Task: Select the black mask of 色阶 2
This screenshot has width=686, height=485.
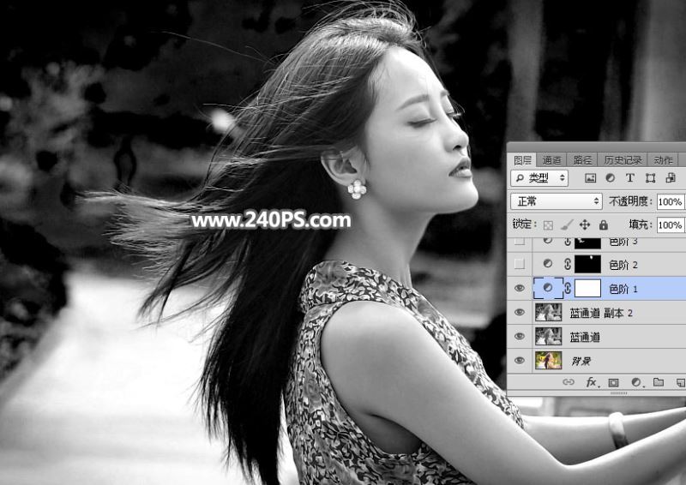Action: pos(587,264)
